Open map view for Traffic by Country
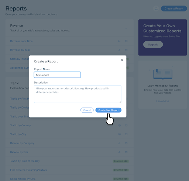 tap(119, 125)
